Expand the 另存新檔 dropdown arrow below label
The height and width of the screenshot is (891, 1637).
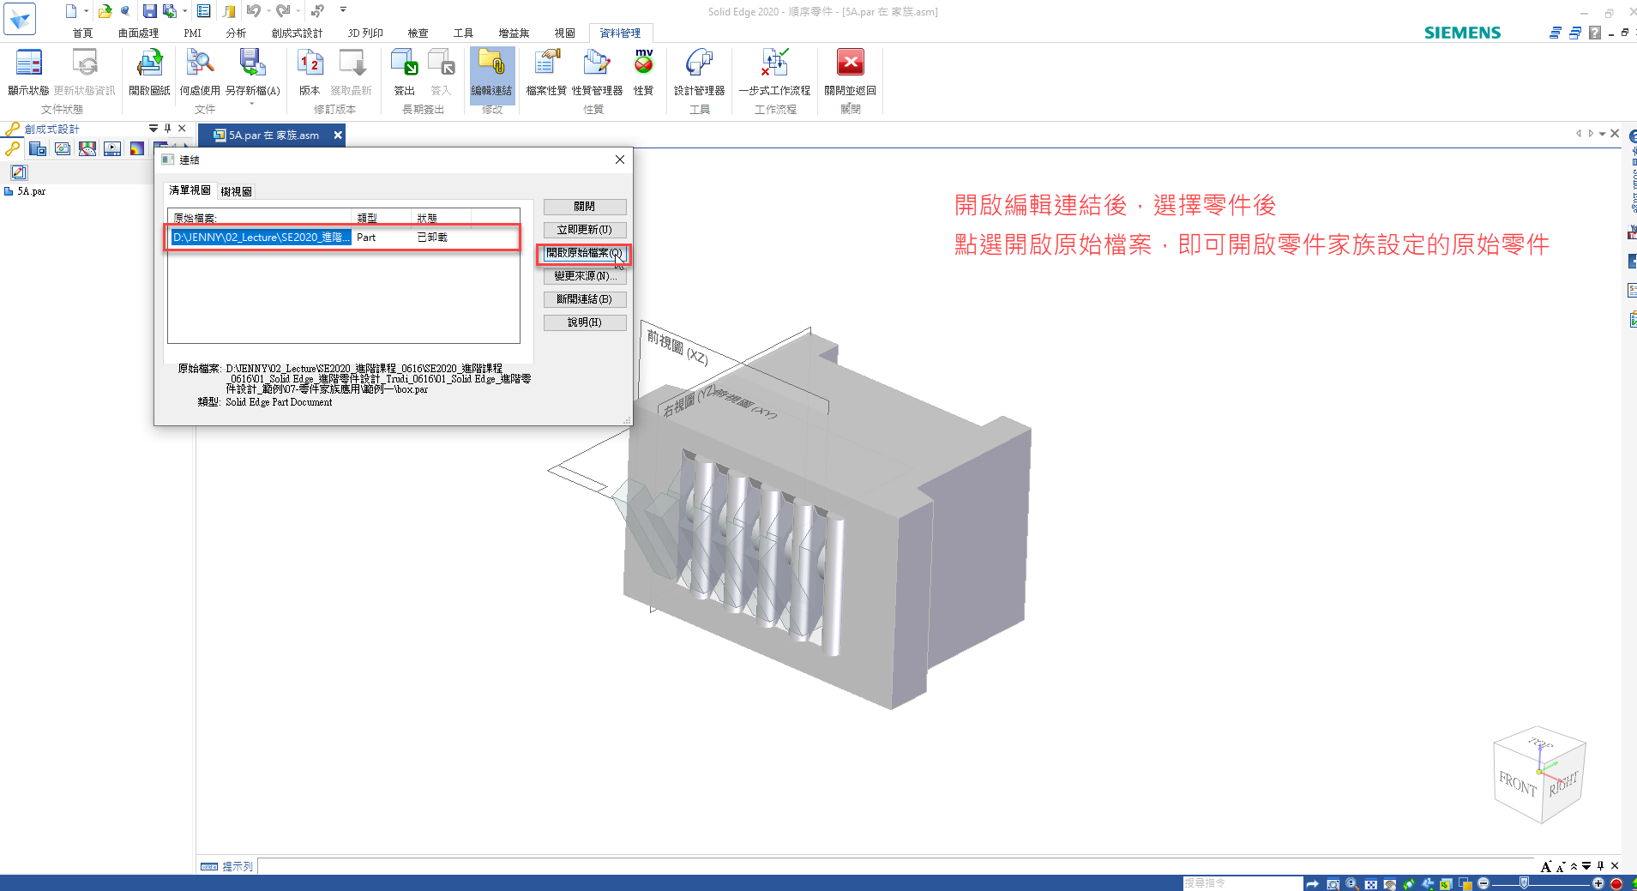[252, 104]
